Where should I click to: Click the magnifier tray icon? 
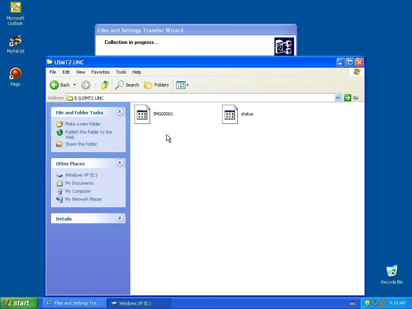click(382, 303)
